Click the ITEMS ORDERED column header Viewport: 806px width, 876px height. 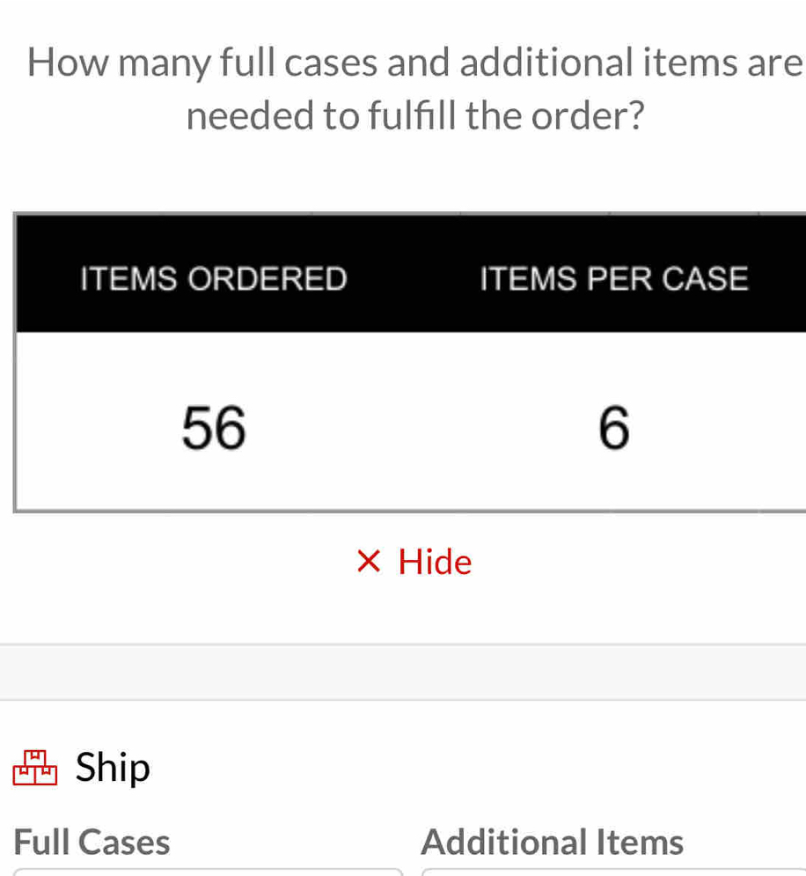[x=212, y=277]
